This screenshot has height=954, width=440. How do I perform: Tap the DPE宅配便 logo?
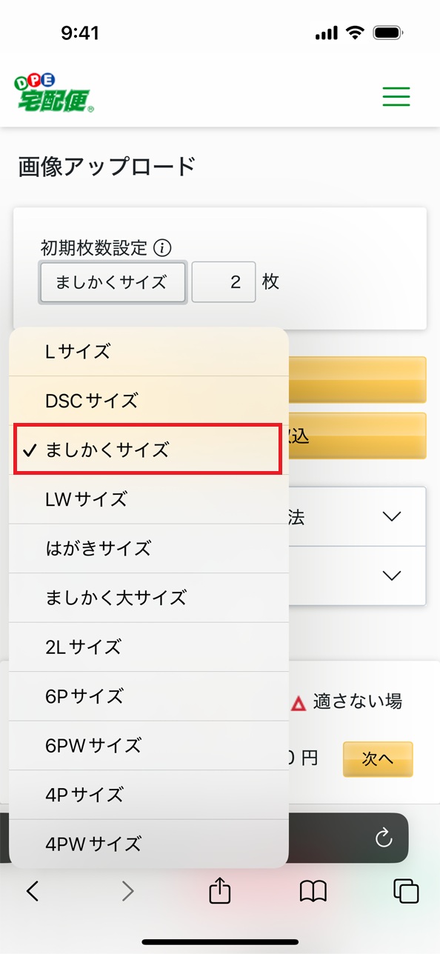click(x=54, y=93)
